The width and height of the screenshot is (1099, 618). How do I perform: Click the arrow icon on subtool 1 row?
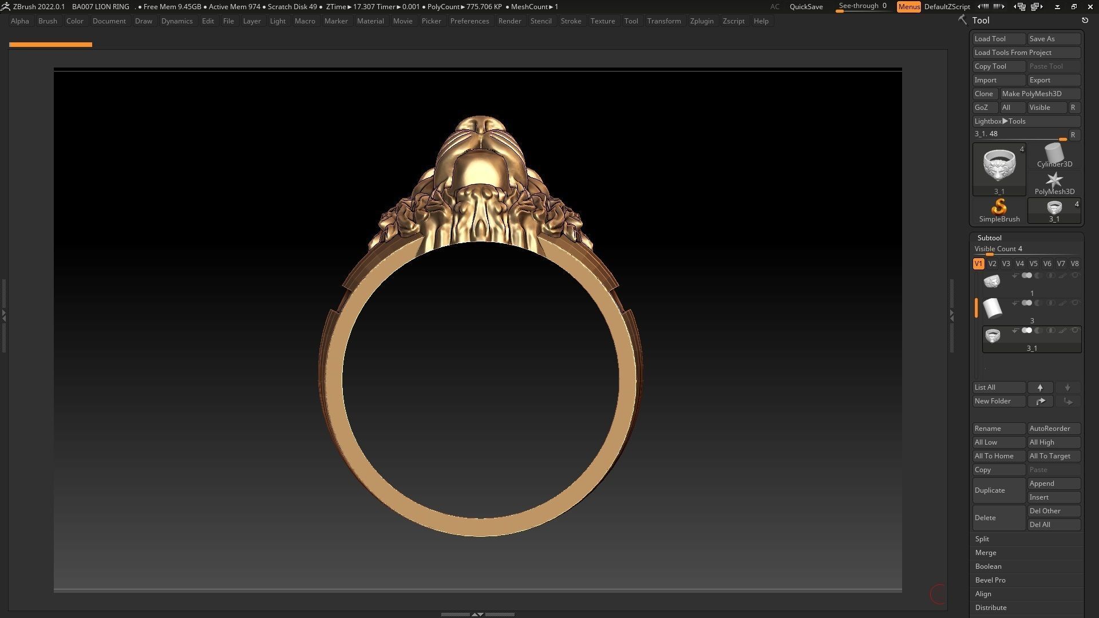[1015, 276]
